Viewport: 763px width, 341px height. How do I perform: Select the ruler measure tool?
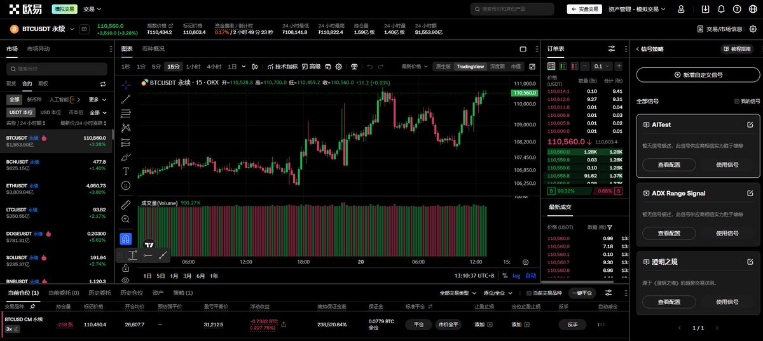(x=126, y=204)
